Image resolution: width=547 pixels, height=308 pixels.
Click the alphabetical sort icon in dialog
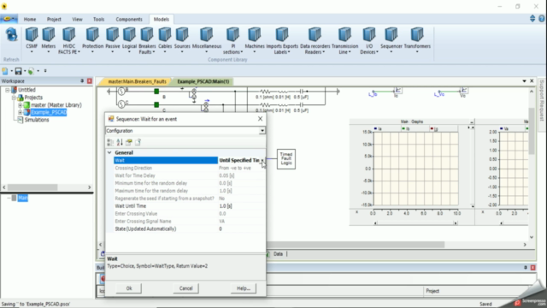(x=120, y=142)
